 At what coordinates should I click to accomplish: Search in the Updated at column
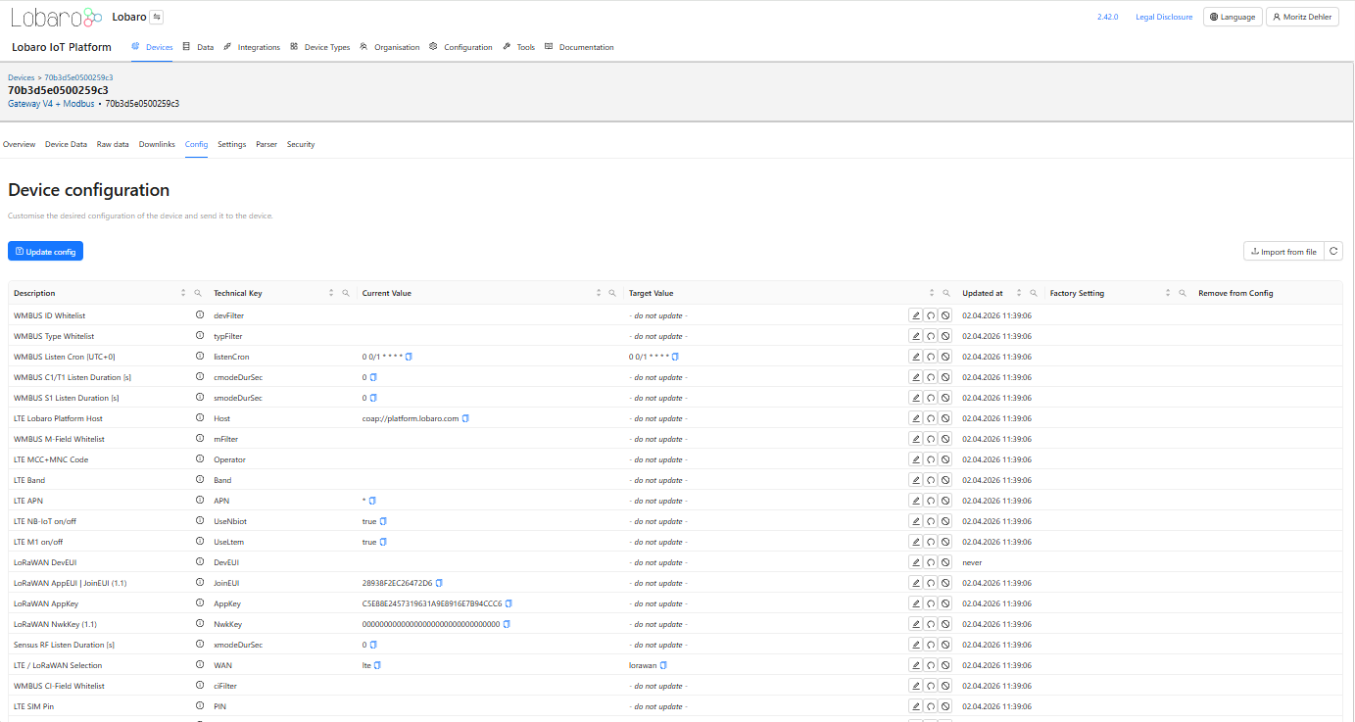tap(1035, 293)
